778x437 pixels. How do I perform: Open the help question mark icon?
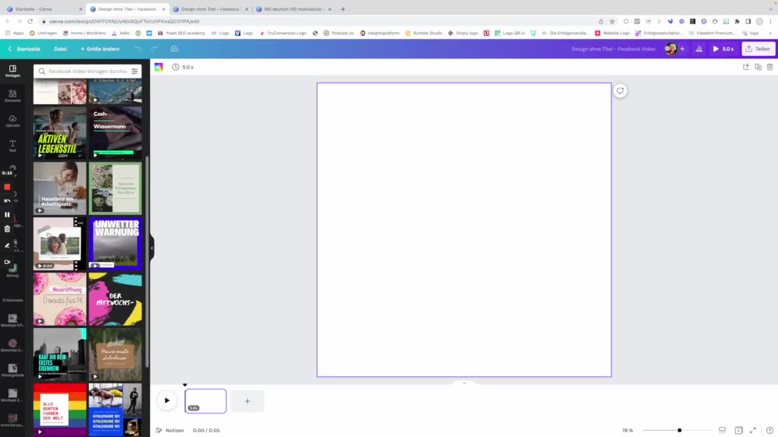pos(769,430)
